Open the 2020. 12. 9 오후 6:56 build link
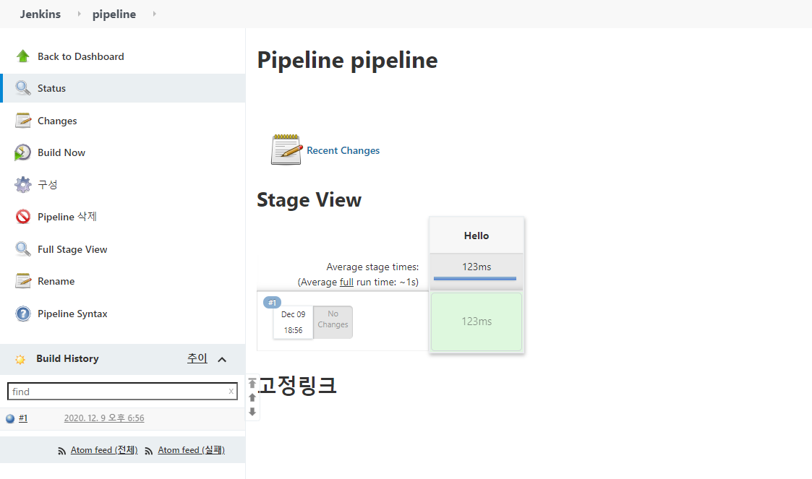 pos(104,418)
